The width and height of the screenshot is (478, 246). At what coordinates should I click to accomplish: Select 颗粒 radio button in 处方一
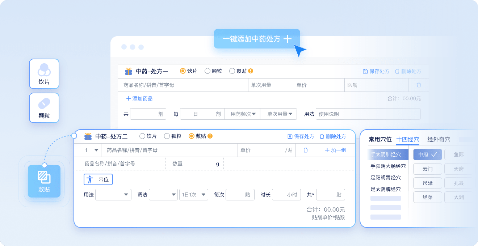(x=207, y=71)
